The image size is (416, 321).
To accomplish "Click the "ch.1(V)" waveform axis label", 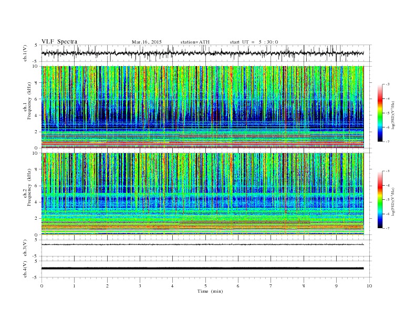I will [25, 53].
